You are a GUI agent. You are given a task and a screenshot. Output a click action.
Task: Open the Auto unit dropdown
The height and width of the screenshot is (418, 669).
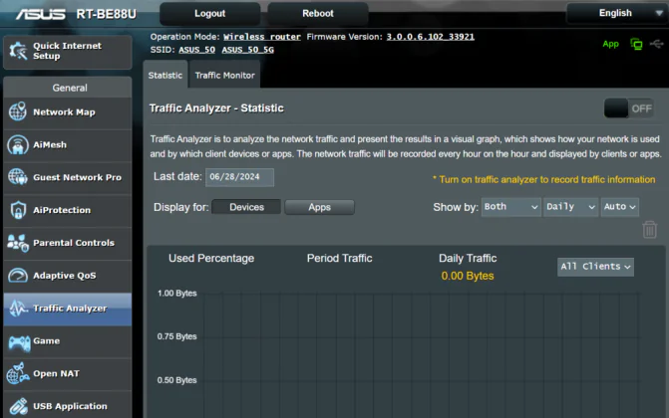tap(619, 207)
